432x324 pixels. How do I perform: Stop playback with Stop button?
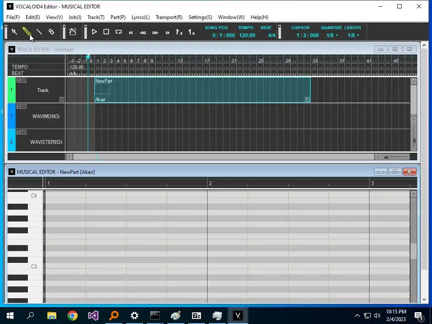click(106, 32)
